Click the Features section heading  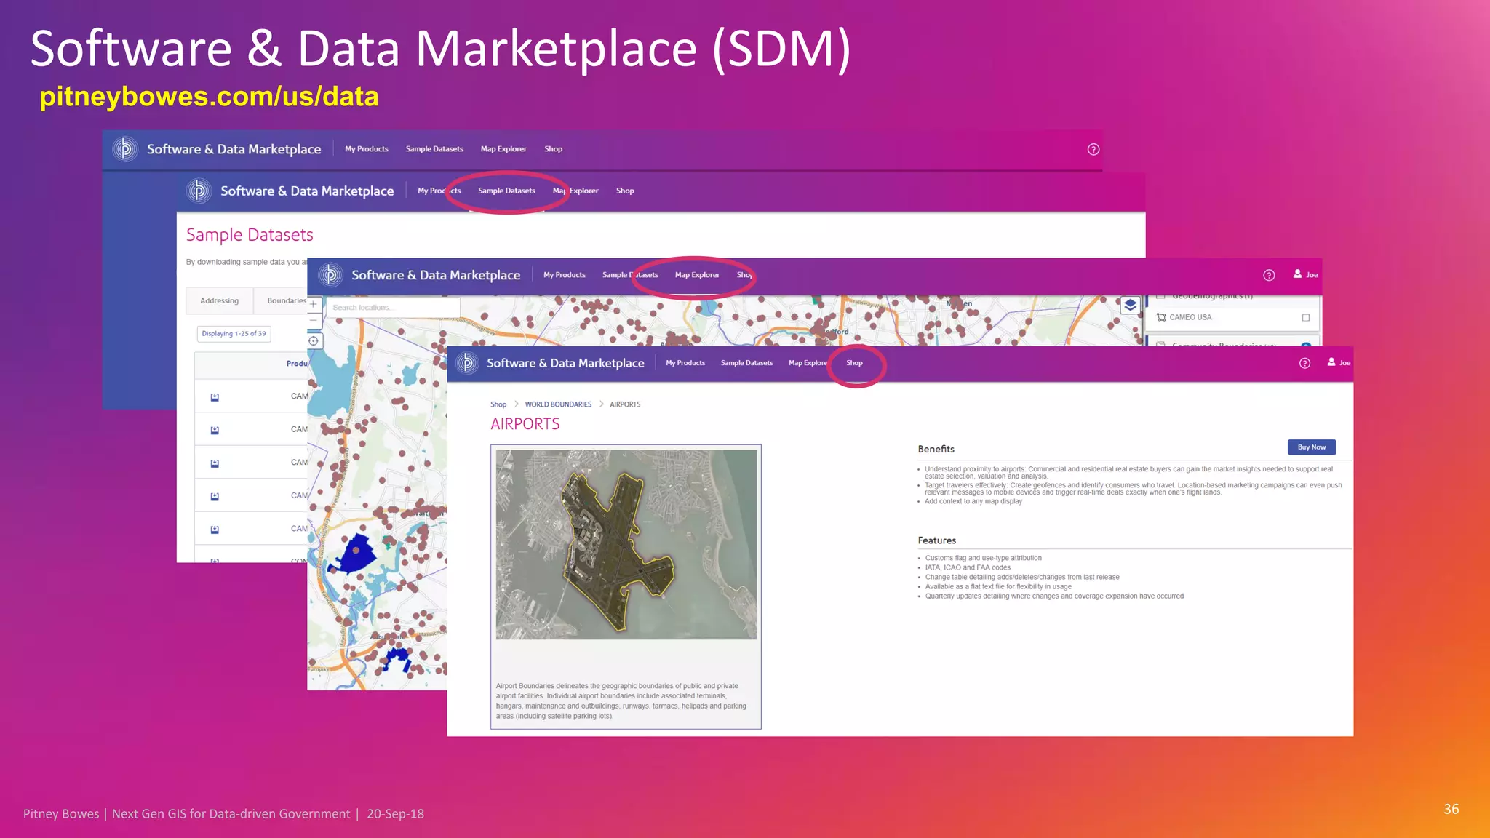[x=936, y=540]
